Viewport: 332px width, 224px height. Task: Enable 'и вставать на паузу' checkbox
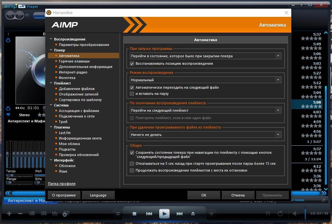tap(132, 94)
